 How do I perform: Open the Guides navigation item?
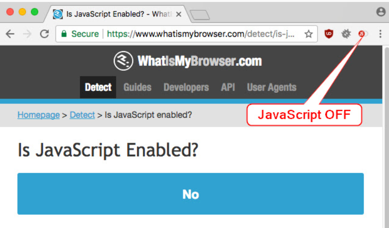coord(137,87)
